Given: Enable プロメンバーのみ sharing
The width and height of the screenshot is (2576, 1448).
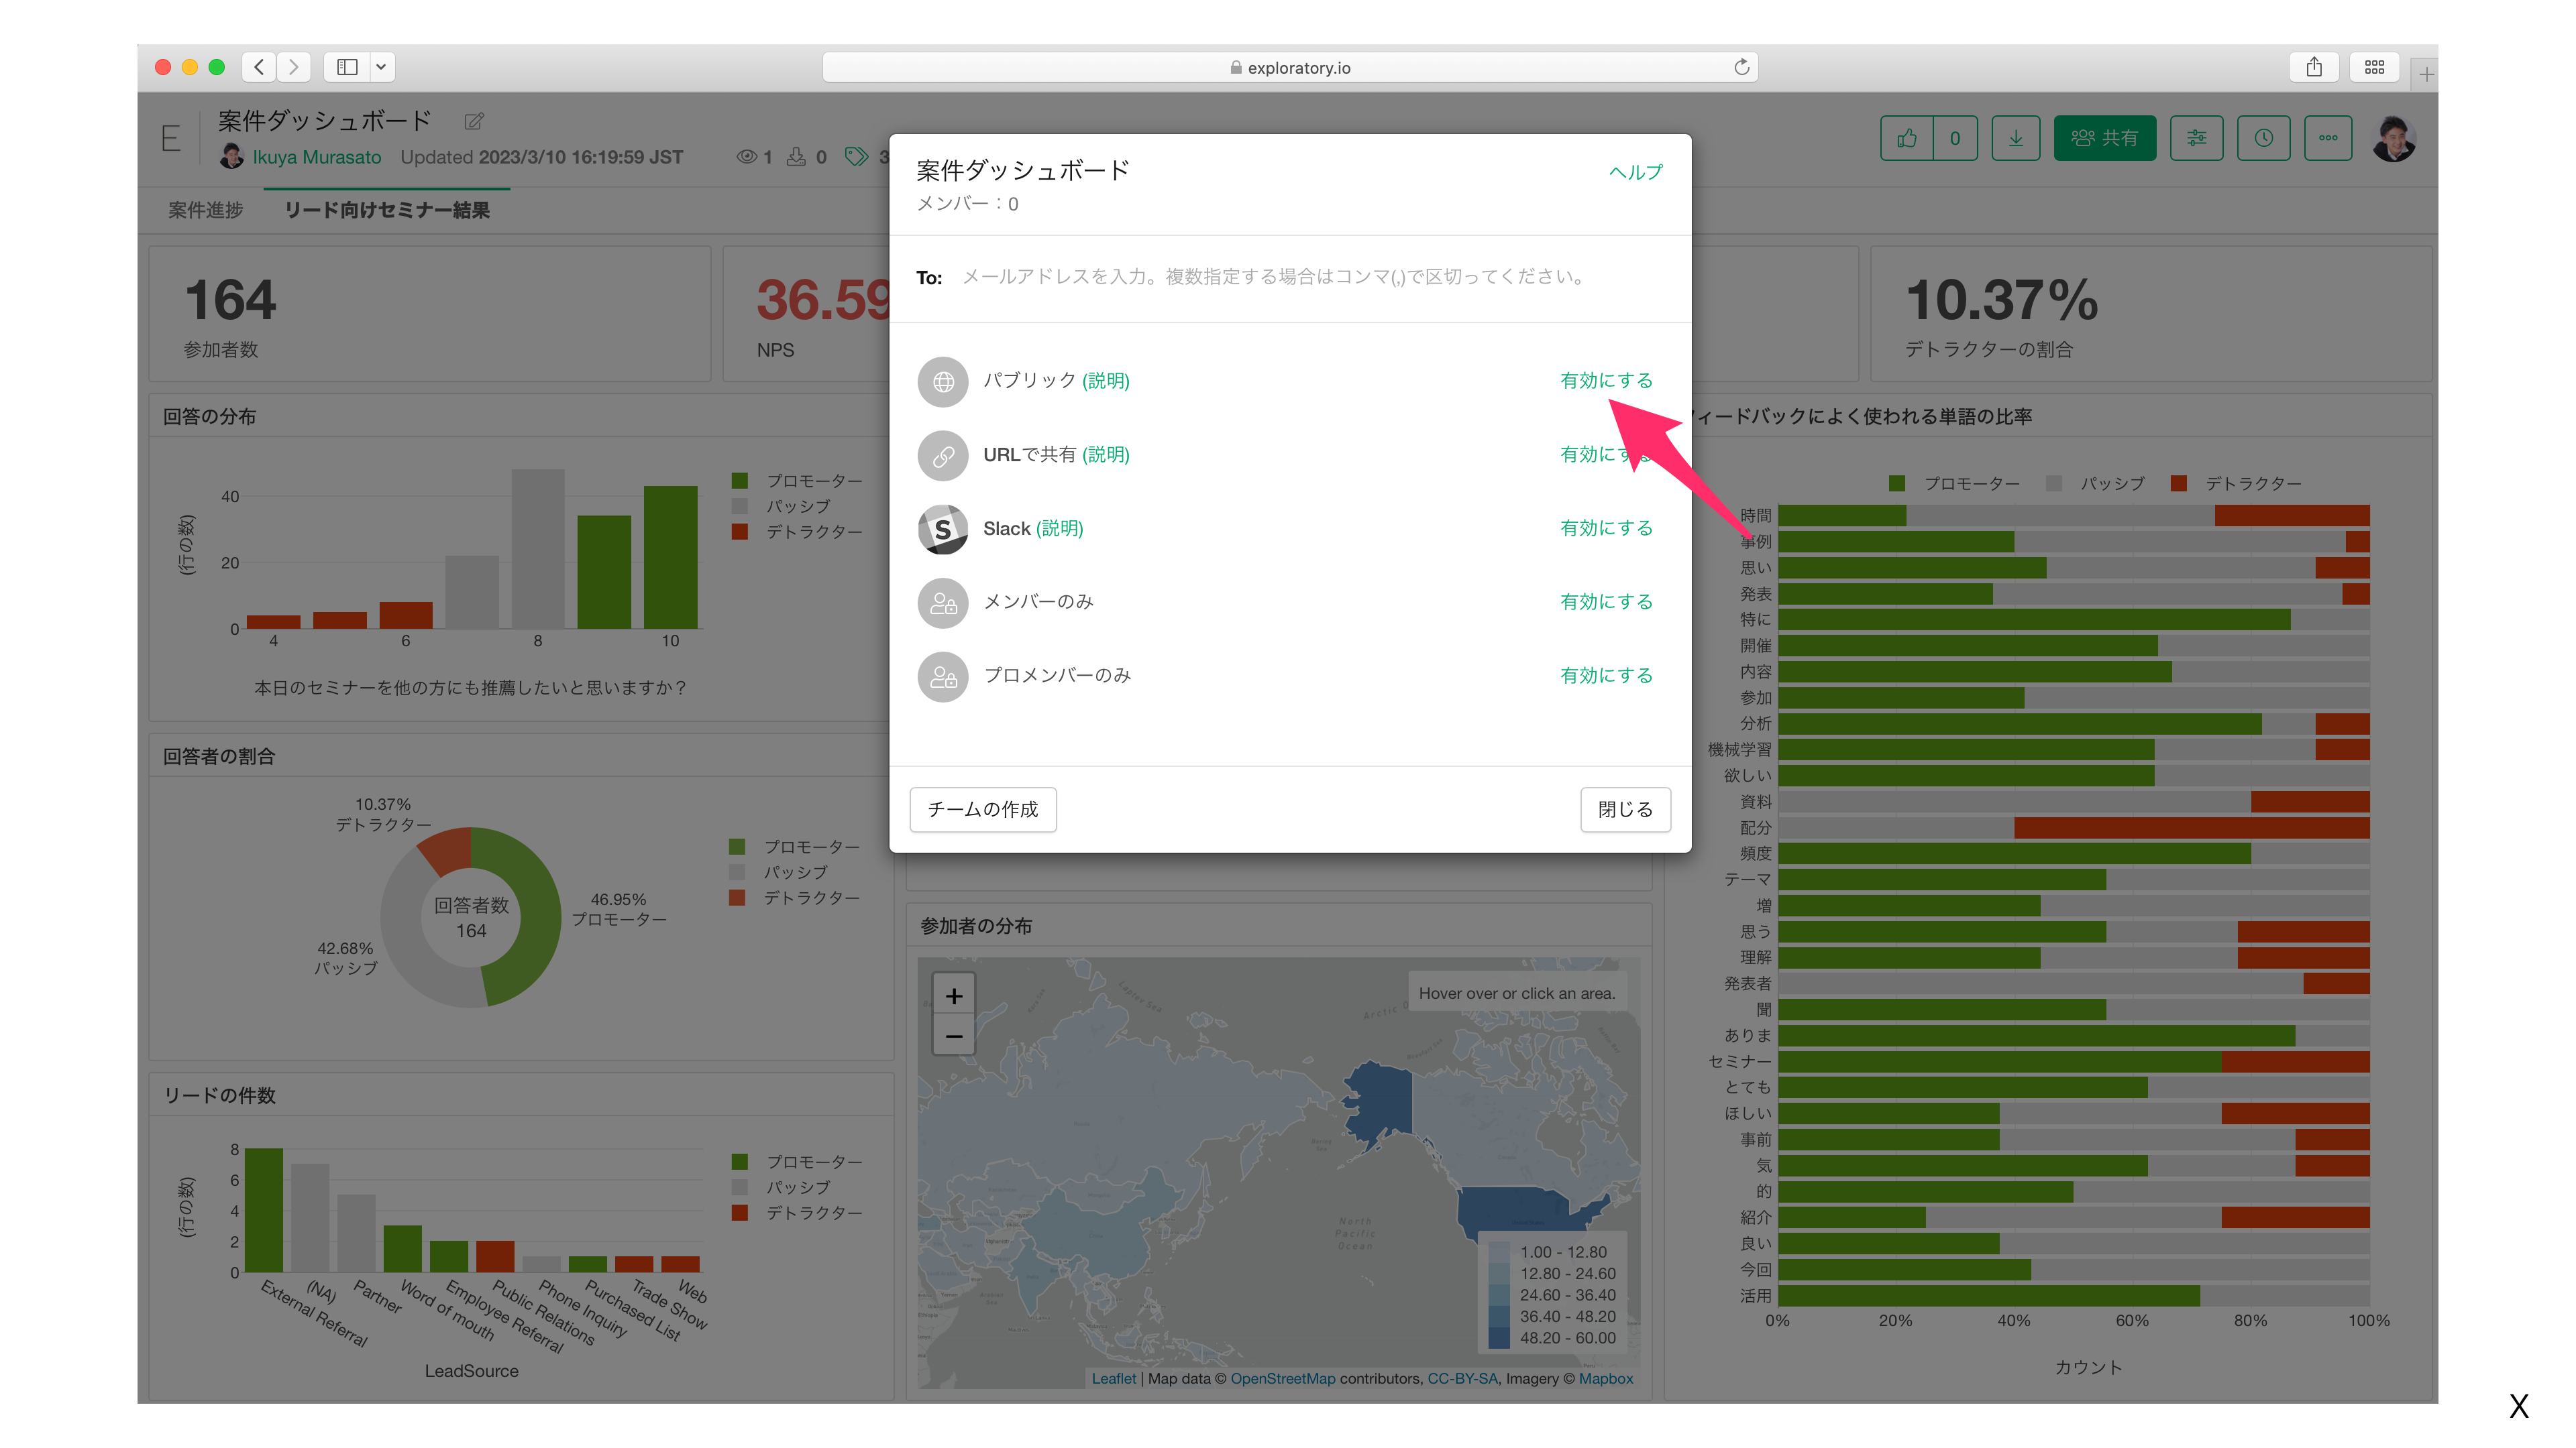Looking at the screenshot, I should tap(1606, 676).
